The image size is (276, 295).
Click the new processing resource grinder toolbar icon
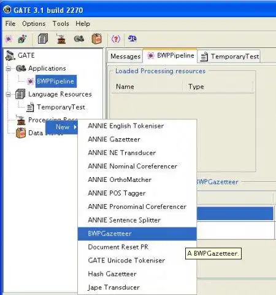point(61,39)
